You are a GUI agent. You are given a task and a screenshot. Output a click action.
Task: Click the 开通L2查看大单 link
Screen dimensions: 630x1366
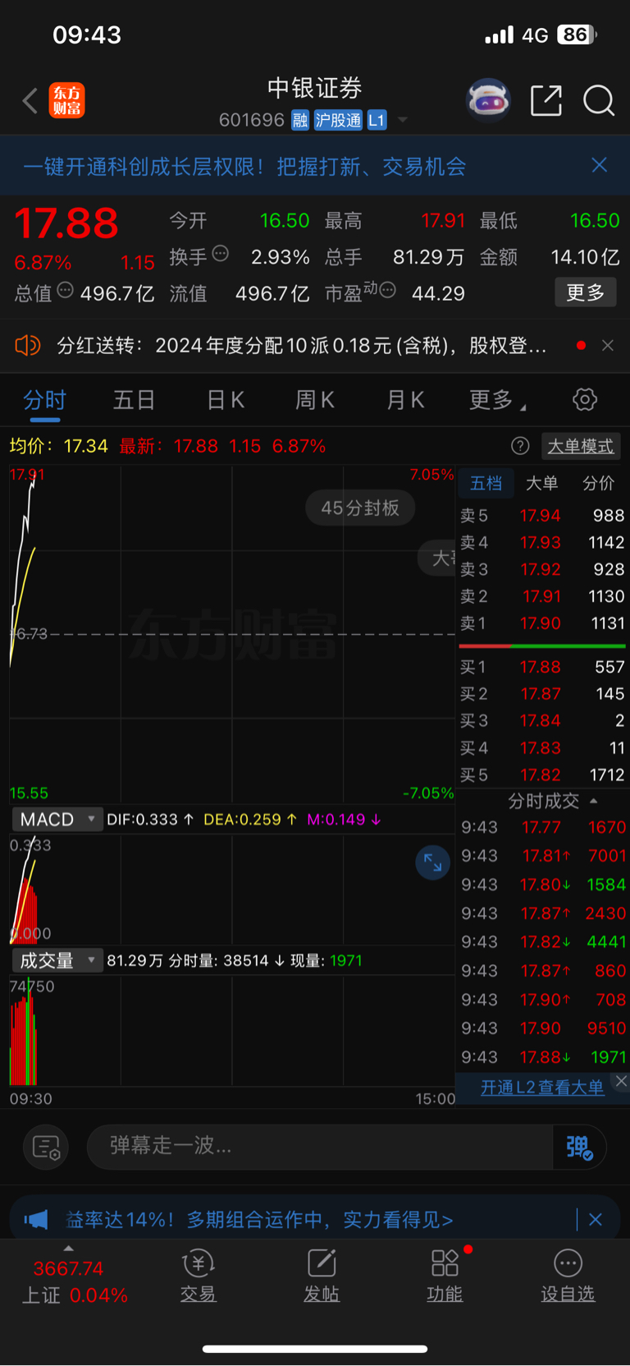coord(542,1088)
